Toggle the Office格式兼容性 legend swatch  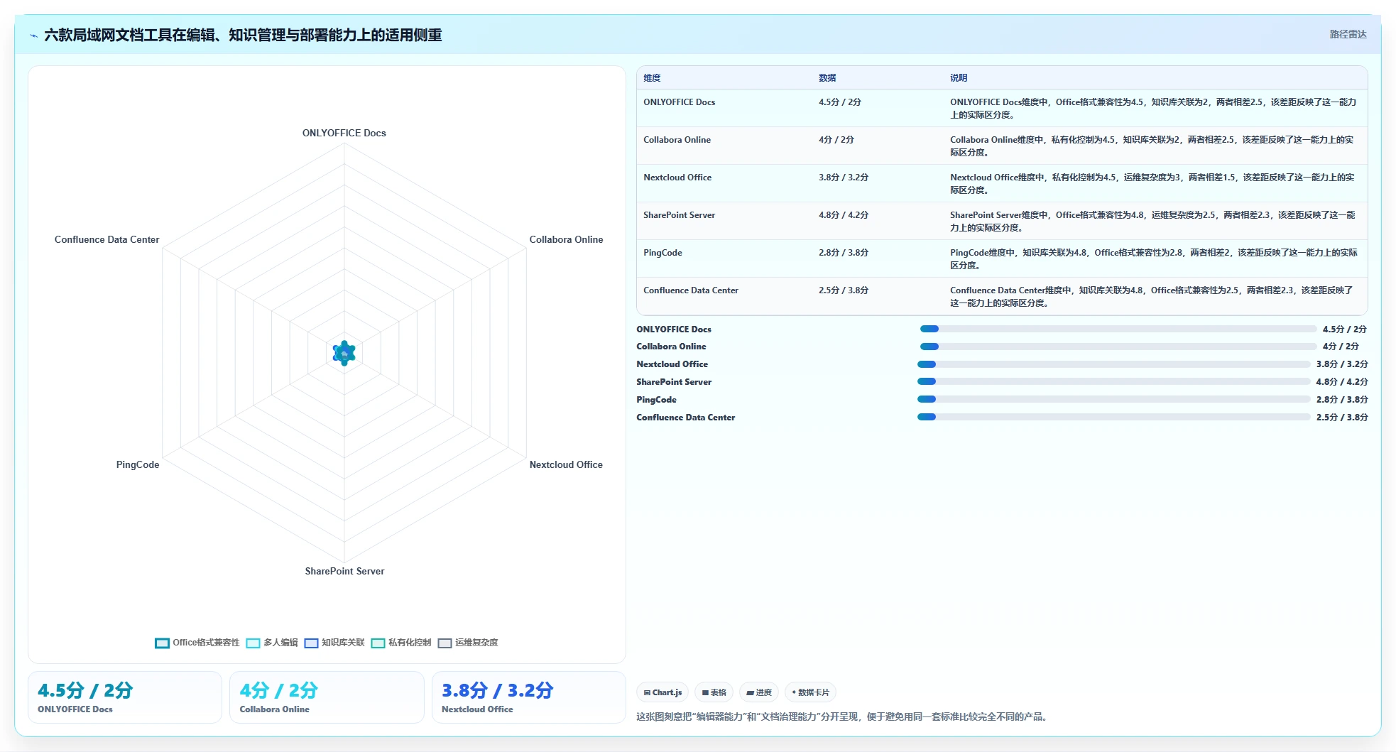coord(162,643)
